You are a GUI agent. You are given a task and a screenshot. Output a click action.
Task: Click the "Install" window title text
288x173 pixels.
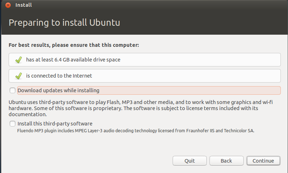24,5
